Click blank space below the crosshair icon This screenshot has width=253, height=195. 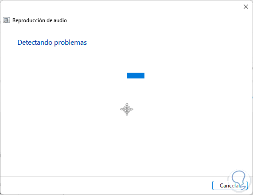[127, 145]
